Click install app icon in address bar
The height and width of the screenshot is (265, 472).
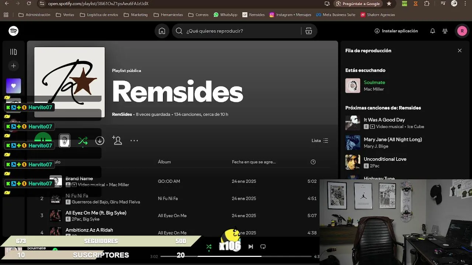tap(327, 4)
